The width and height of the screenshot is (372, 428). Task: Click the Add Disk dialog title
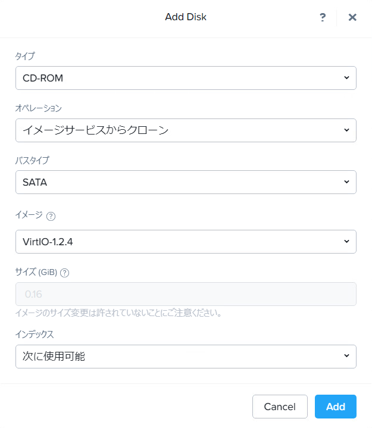click(x=186, y=17)
